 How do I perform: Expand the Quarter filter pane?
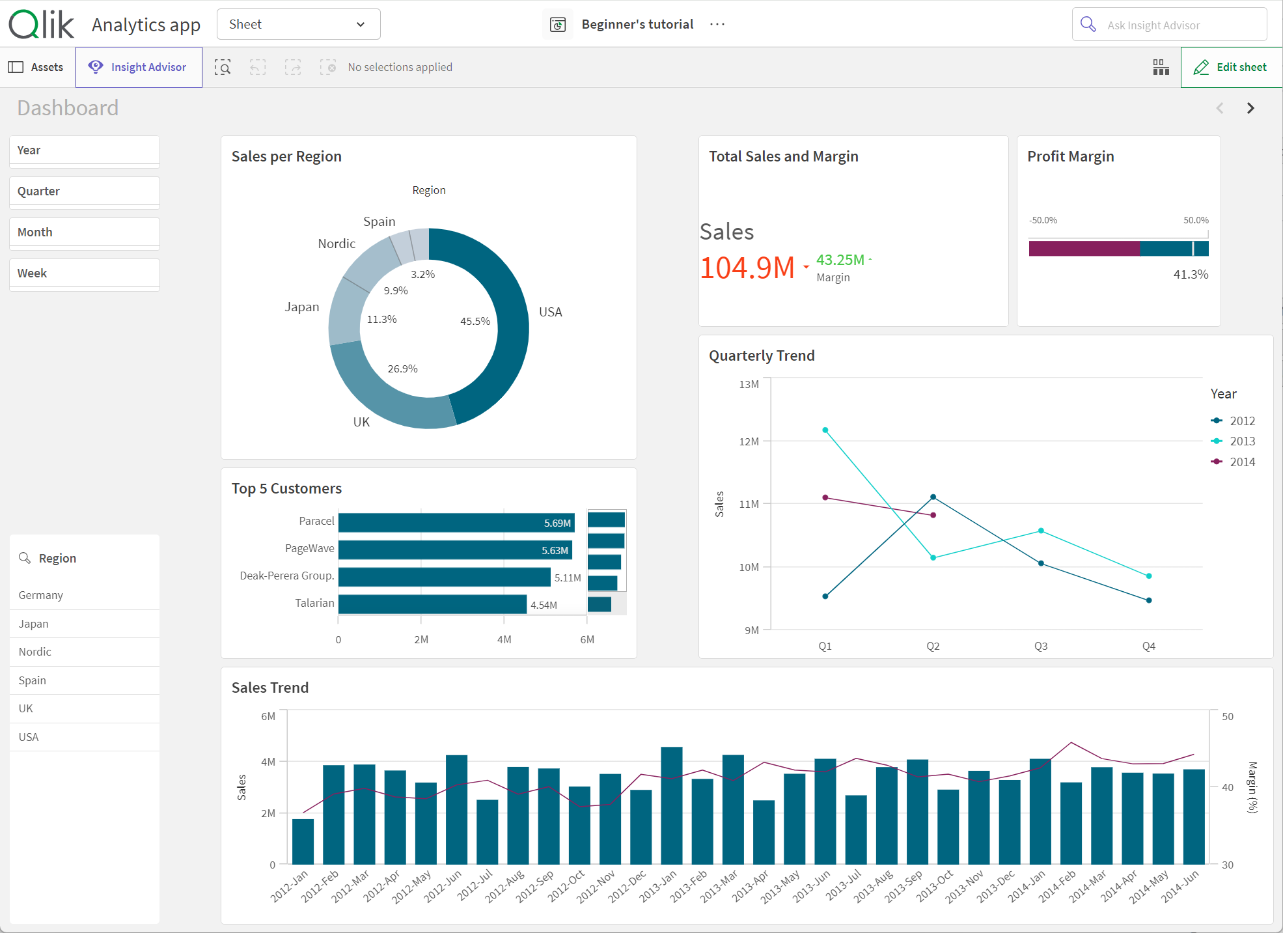(85, 191)
